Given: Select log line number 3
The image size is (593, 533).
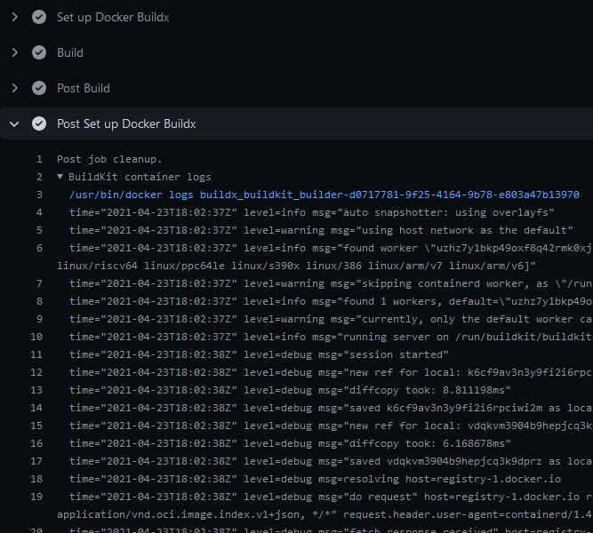Looking at the screenshot, I should (39, 195).
